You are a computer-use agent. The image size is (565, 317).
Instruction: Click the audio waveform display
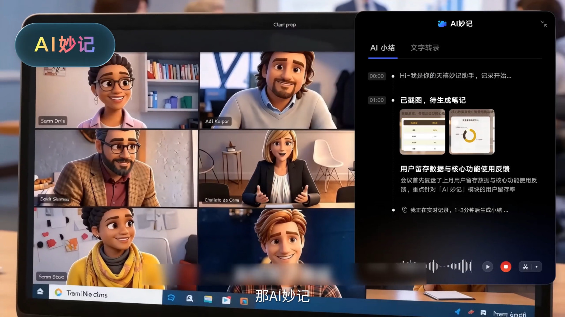pos(437,266)
